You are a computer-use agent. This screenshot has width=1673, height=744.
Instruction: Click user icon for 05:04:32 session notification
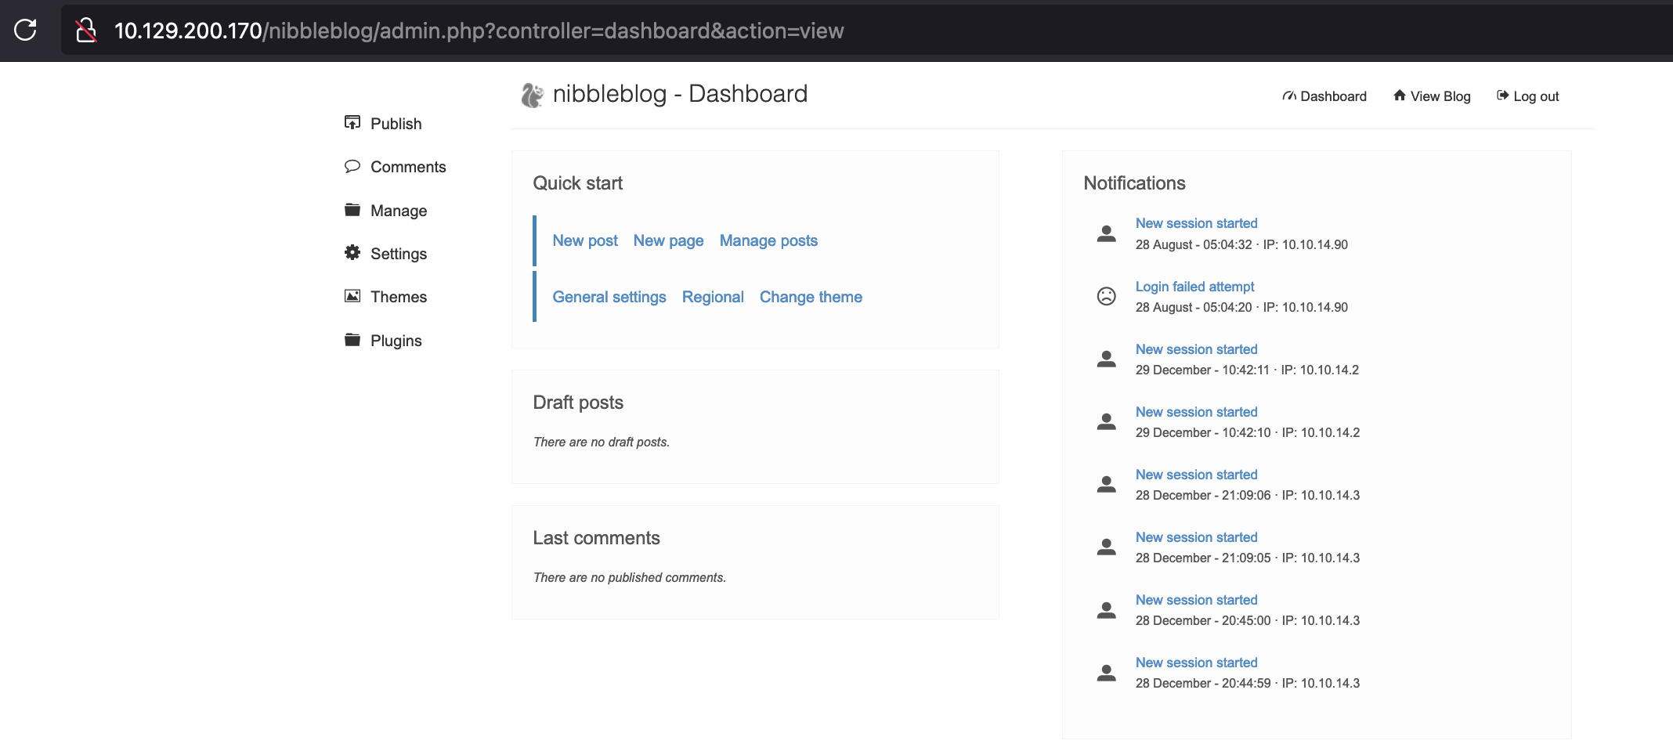tap(1106, 233)
